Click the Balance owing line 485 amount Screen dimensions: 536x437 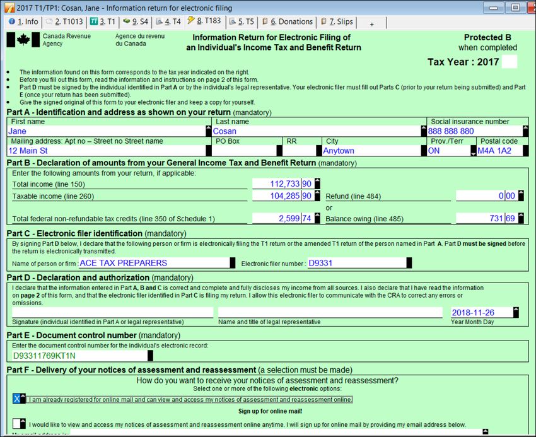(486, 218)
